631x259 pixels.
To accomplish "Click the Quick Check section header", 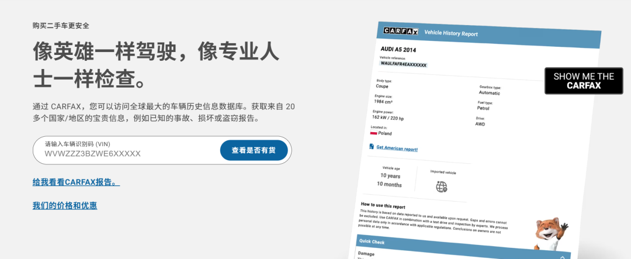I will click(373, 240).
